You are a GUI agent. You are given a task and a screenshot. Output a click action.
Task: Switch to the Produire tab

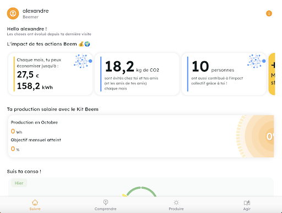click(176, 205)
